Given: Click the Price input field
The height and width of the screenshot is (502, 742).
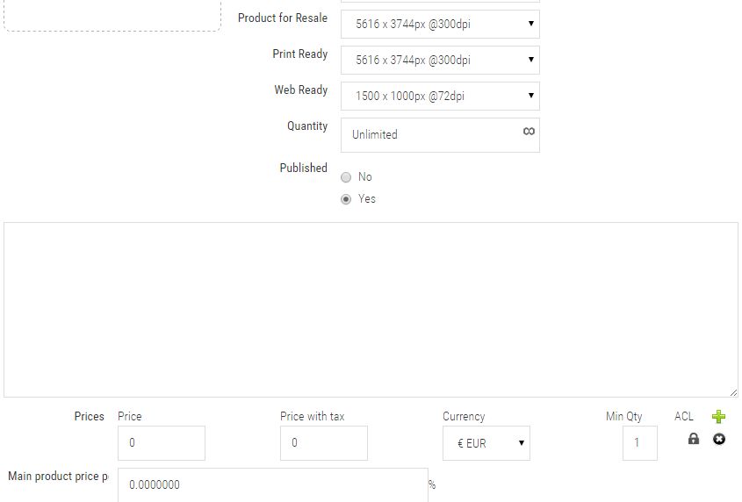Looking at the screenshot, I should tap(162, 443).
